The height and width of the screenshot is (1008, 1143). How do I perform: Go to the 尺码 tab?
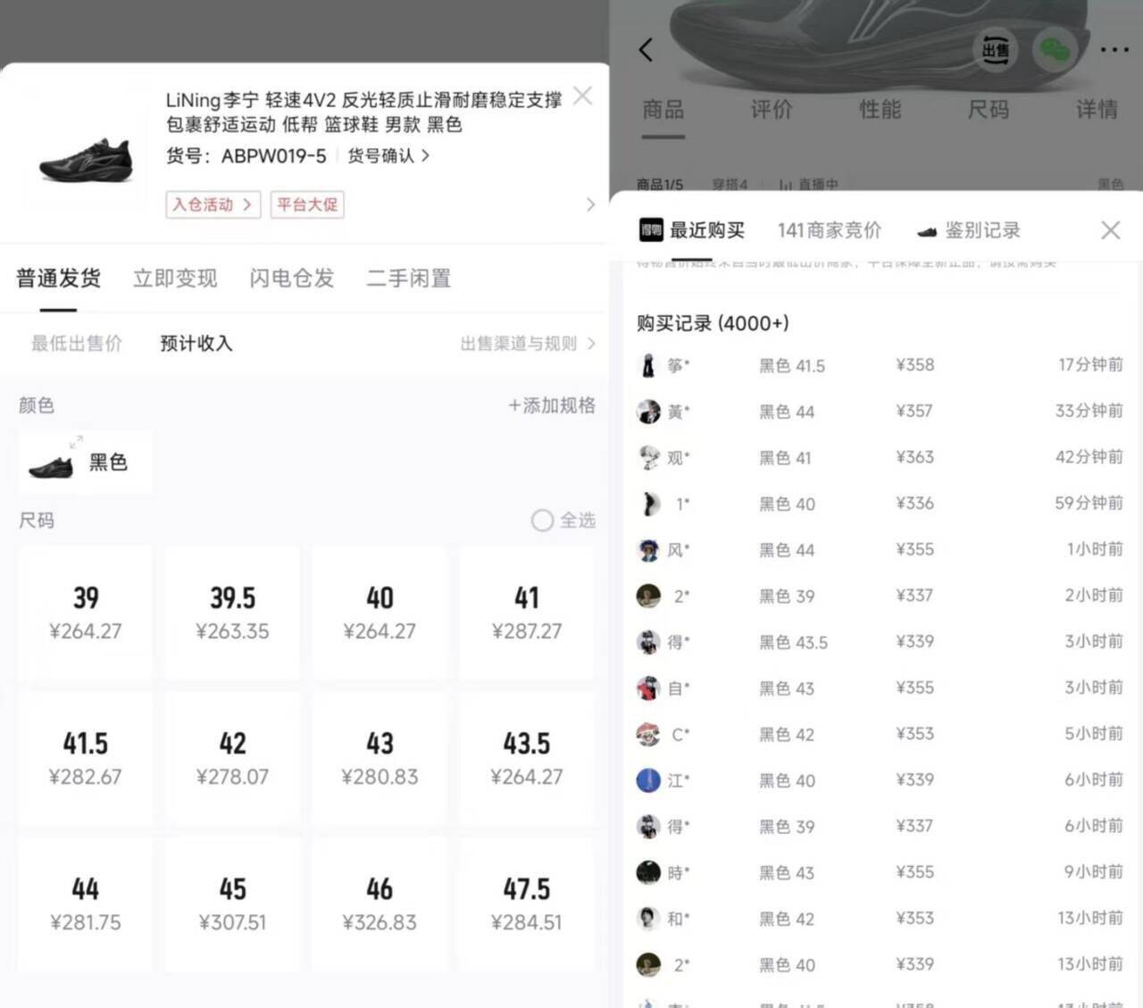[x=989, y=110]
